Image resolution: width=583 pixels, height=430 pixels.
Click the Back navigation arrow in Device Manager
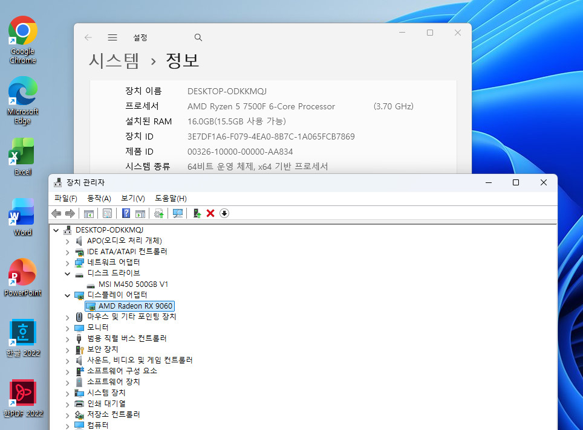(x=56, y=213)
